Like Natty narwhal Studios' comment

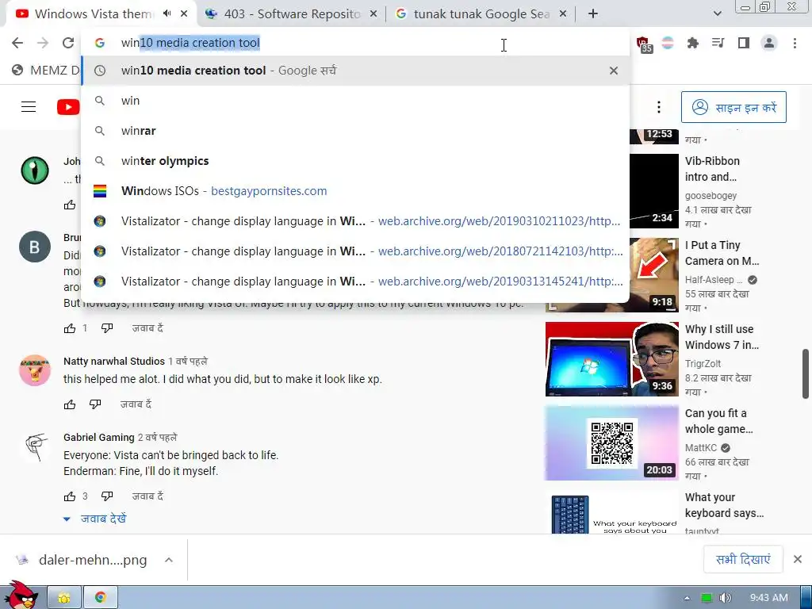point(70,404)
